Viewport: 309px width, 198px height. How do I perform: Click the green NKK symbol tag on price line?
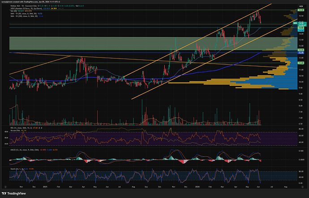(295, 23)
